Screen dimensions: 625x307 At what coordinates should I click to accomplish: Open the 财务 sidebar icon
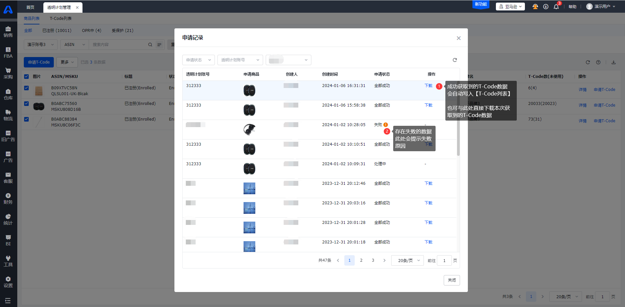tap(8, 199)
